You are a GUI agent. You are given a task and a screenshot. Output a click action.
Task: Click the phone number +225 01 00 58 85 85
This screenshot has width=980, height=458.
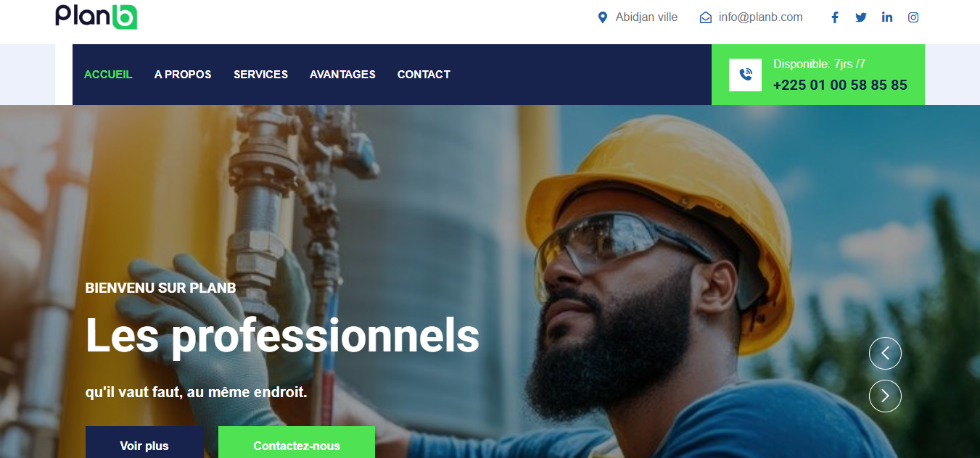pyautogui.click(x=840, y=85)
